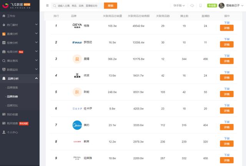Image resolution: width=246 pixels, height=166 pixels.
Task: Click the Feigua Data logo
Action: click(x=16, y=6)
